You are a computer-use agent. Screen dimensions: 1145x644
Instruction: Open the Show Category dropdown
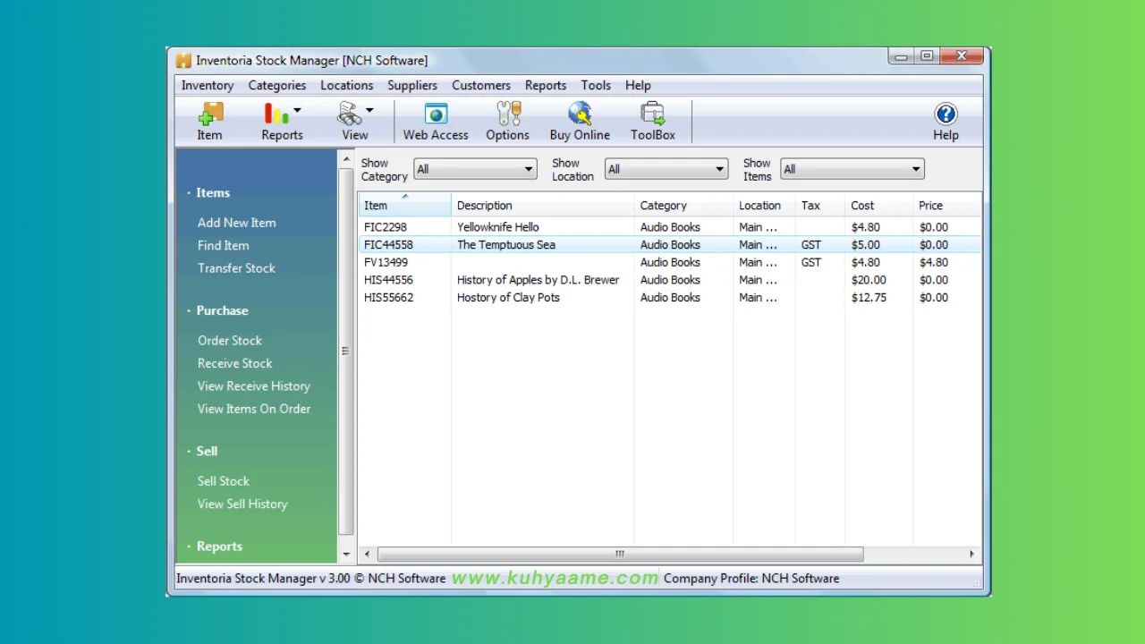(475, 169)
